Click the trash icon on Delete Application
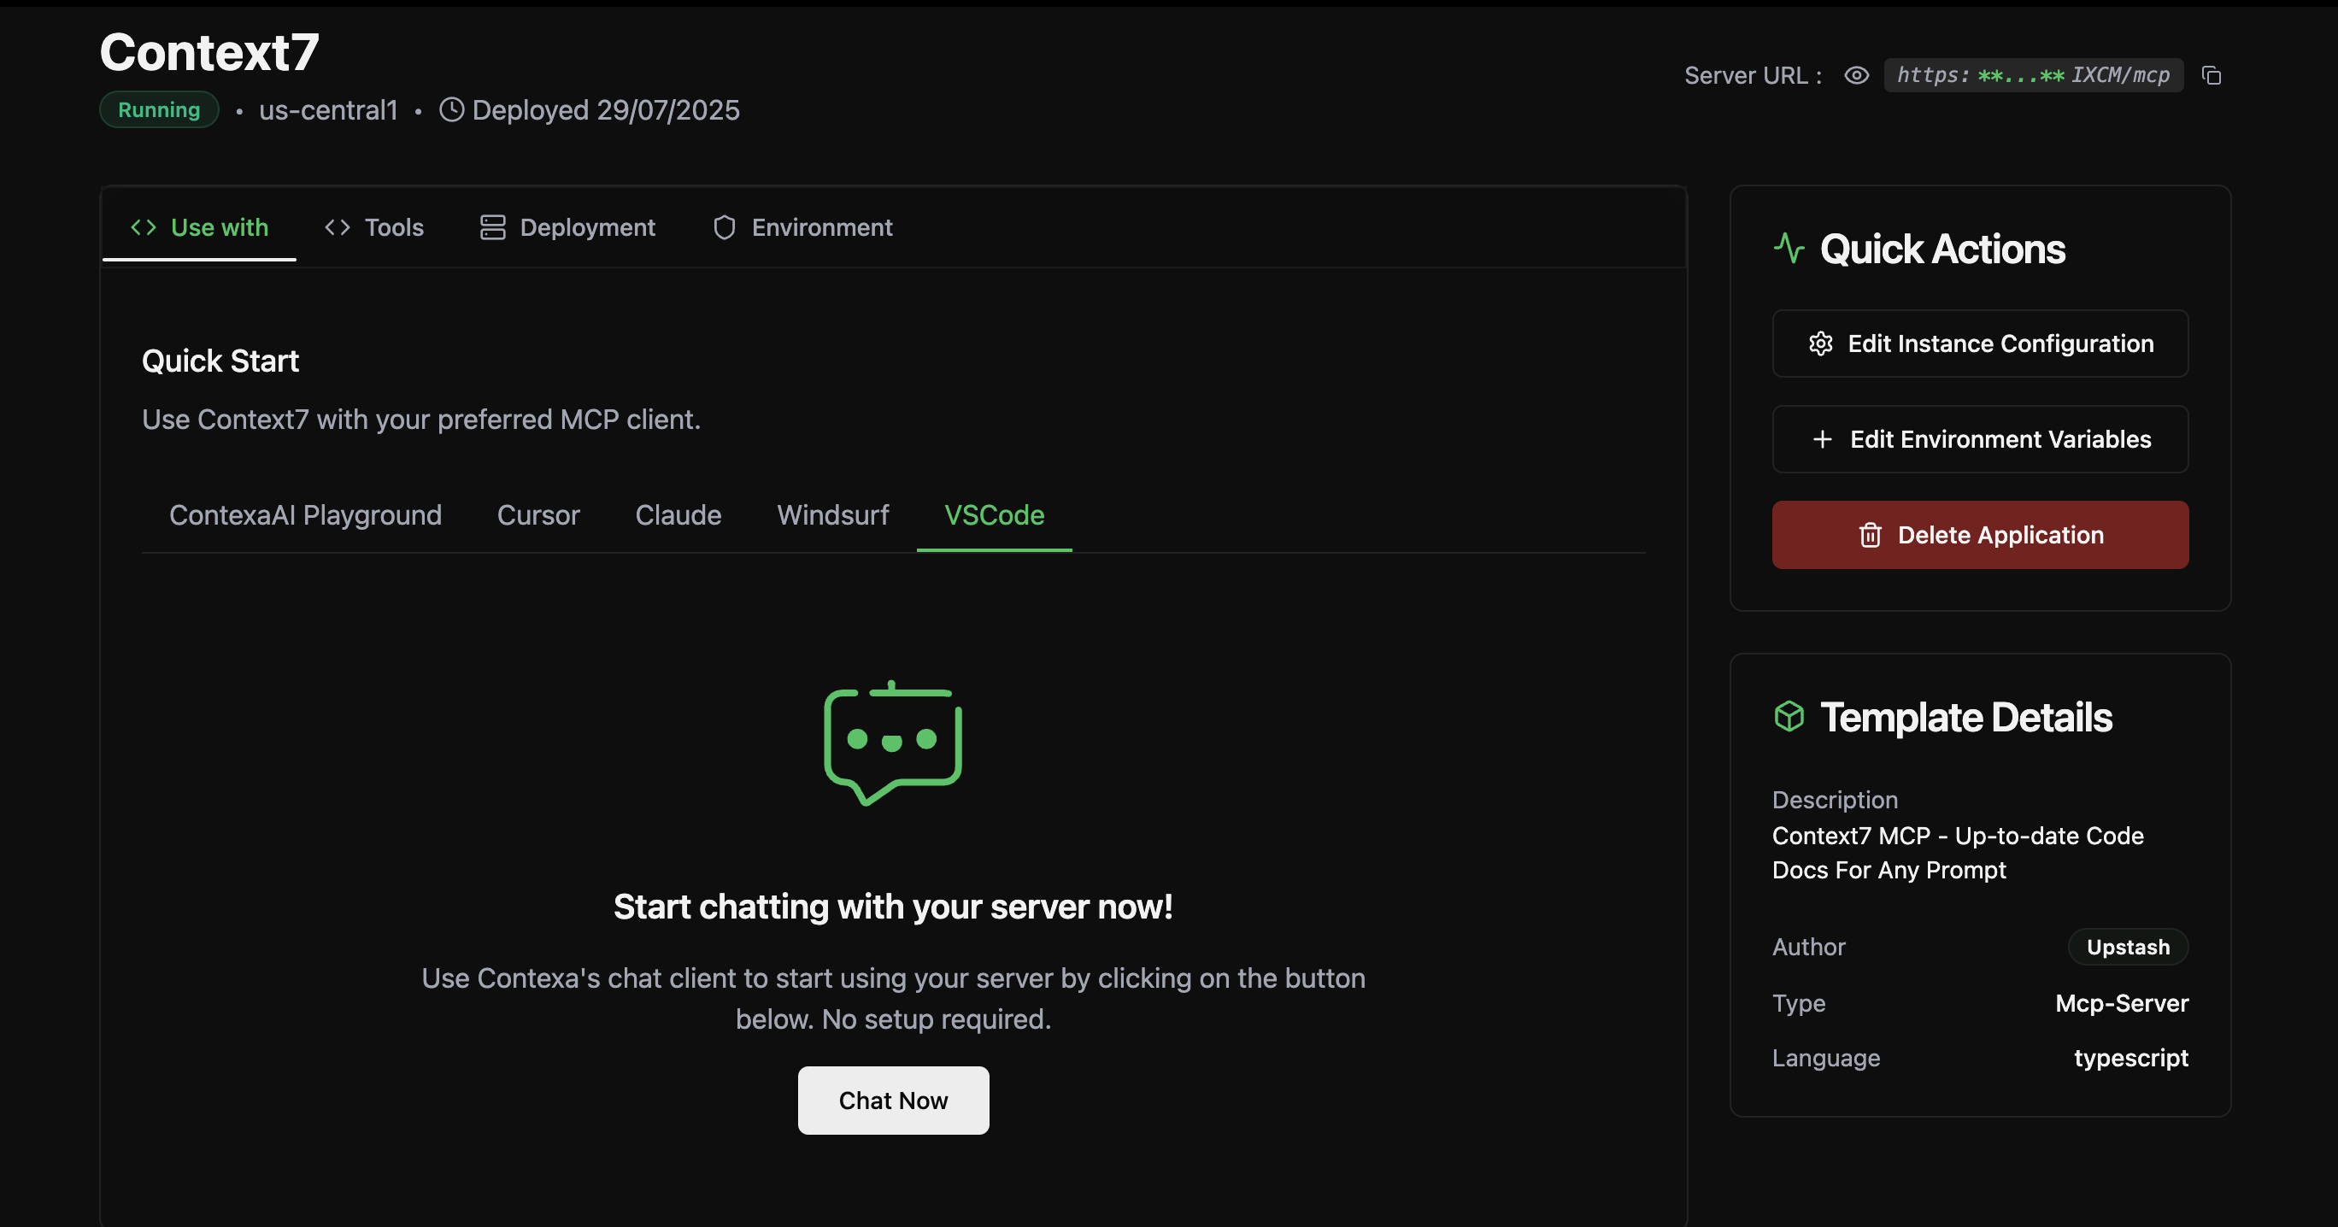 (1870, 536)
